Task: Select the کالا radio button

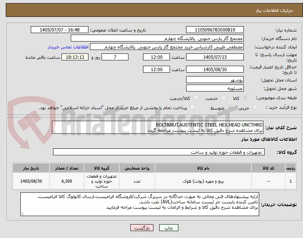Action: (245, 98)
